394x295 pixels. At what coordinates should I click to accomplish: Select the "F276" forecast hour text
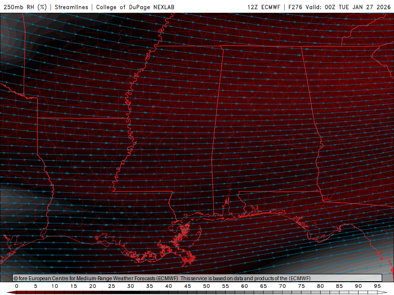click(x=295, y=7)
